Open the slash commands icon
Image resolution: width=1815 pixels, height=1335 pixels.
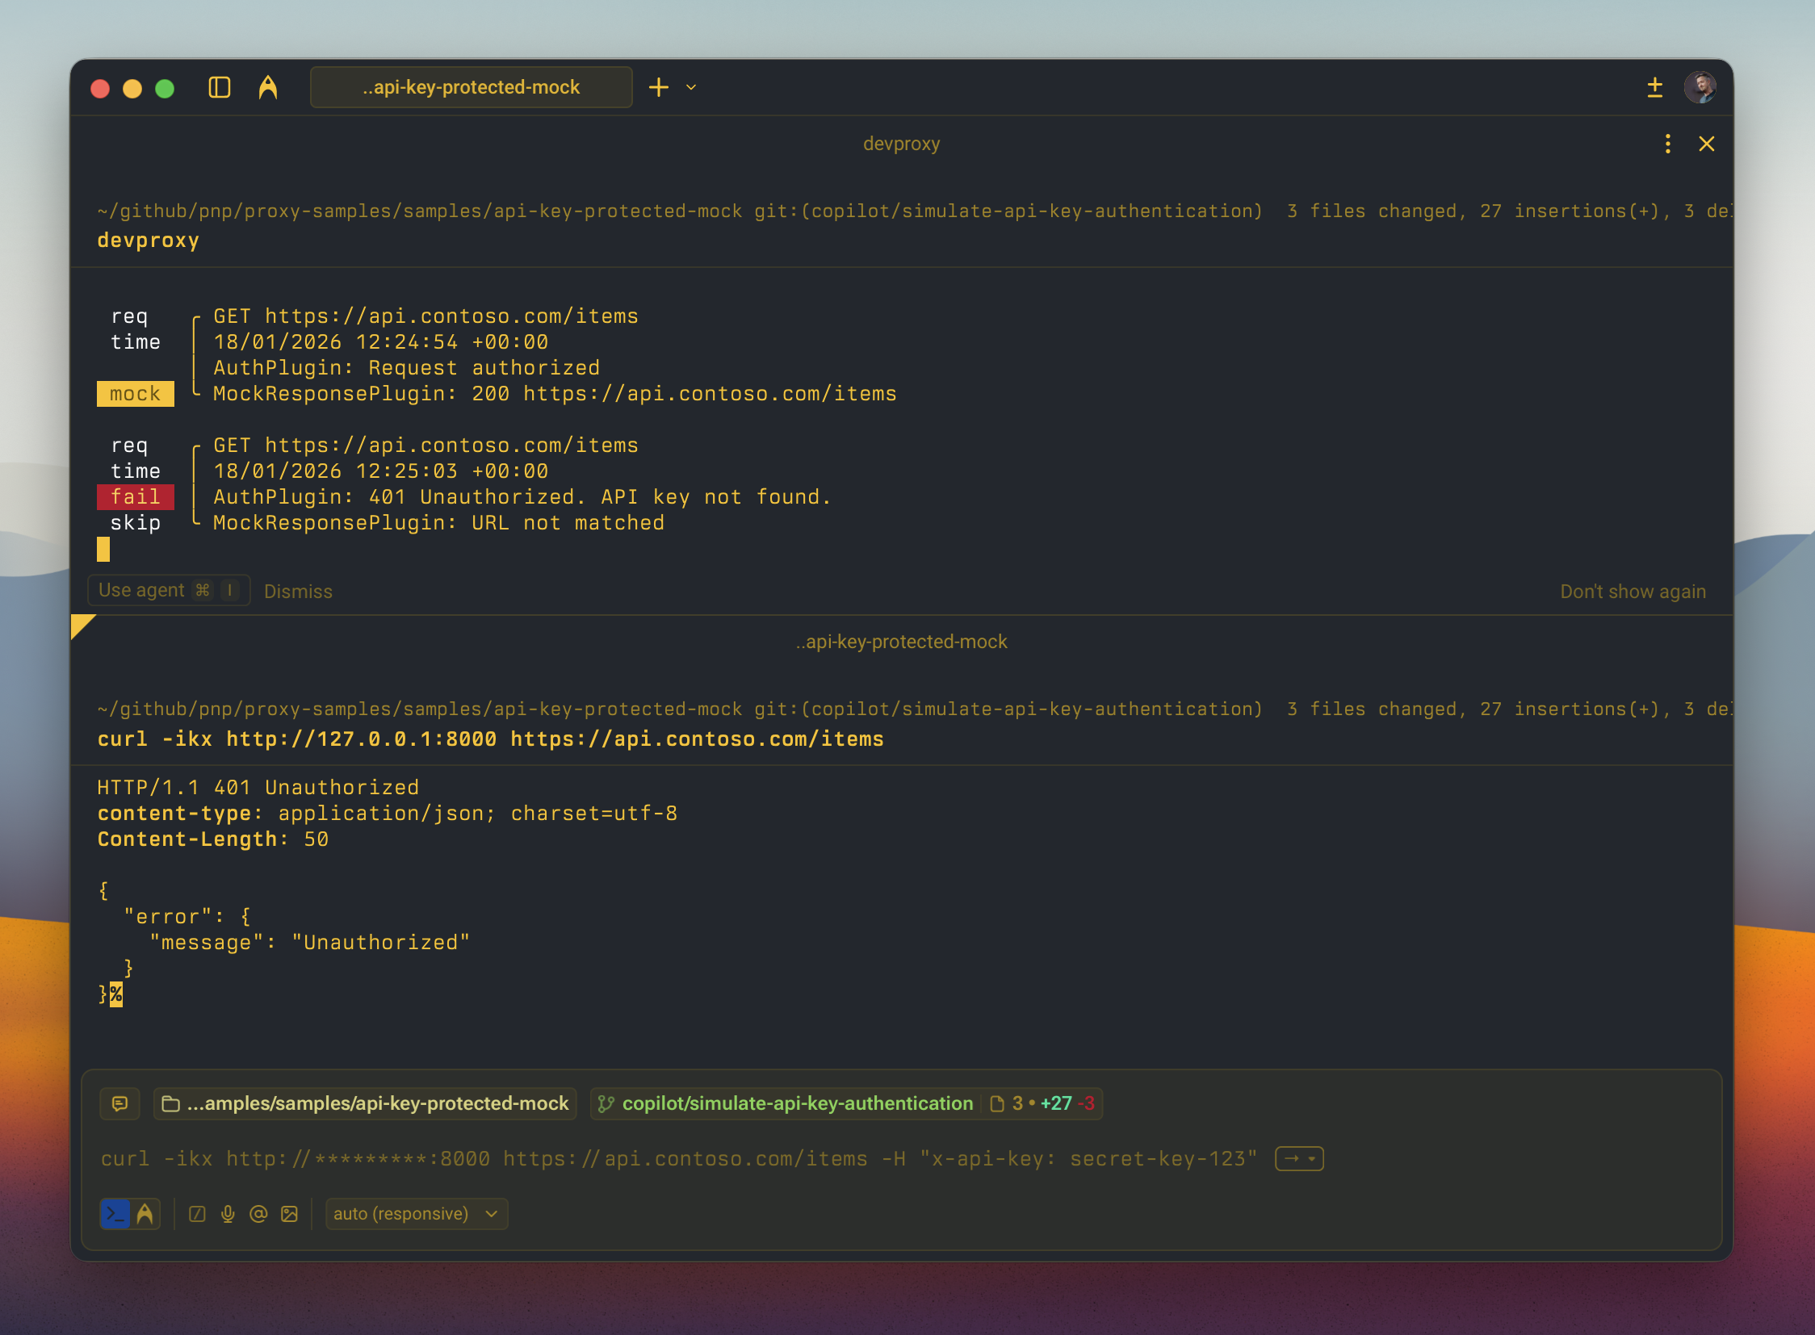point(197,1213)
